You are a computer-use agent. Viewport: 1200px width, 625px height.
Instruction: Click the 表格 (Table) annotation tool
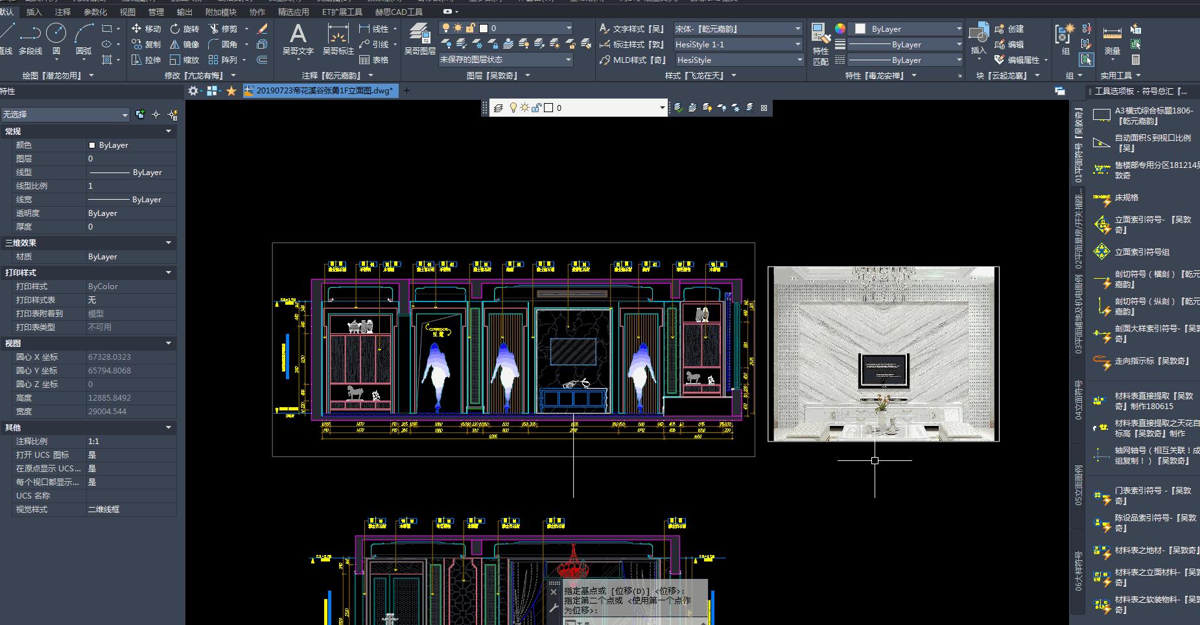374,60
